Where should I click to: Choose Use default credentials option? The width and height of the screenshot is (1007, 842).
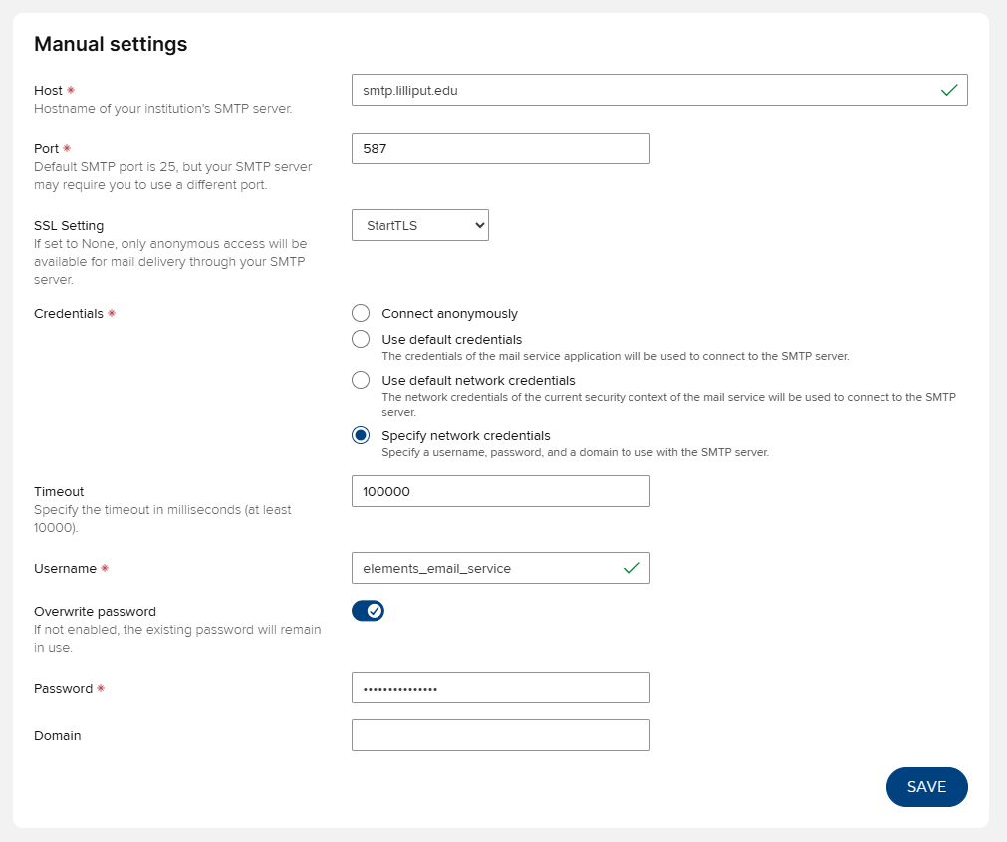(x=361, y=339)
